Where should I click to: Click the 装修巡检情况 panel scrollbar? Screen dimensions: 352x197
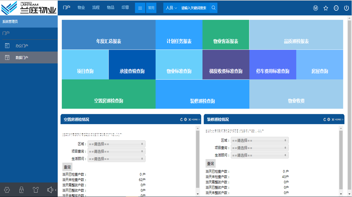coord(341,161)
